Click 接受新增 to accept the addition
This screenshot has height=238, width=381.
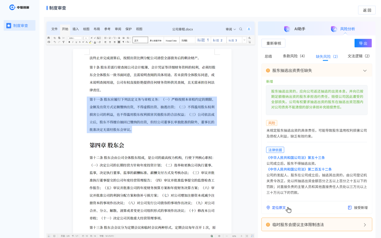coord(358,208)
